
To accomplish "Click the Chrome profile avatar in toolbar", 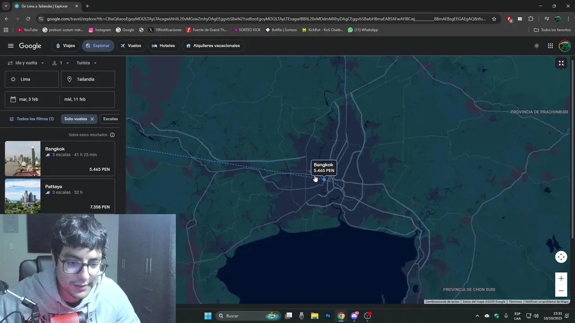I will (x=557, y=19).
